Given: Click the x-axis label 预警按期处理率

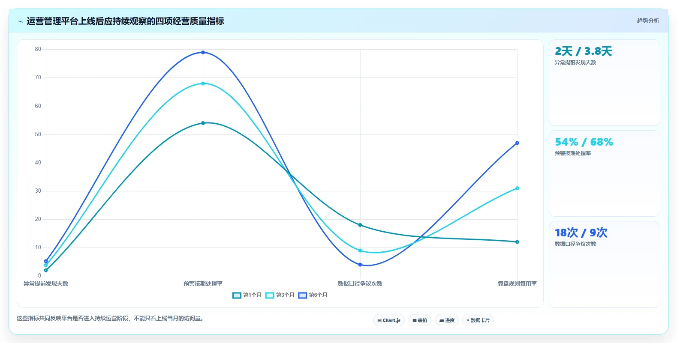Looking at the screenshot, I should click(203, 283).
